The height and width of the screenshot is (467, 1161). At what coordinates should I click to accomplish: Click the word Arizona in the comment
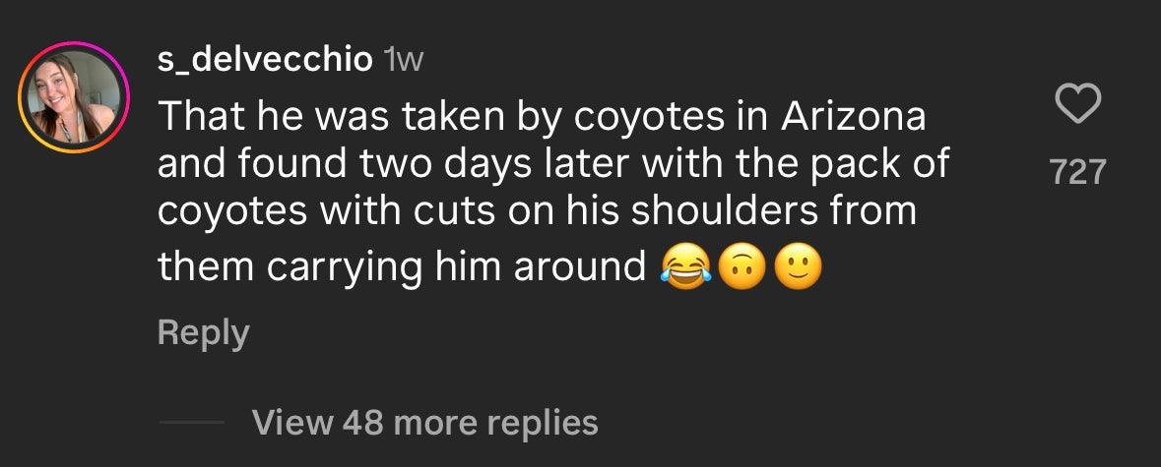854,117
